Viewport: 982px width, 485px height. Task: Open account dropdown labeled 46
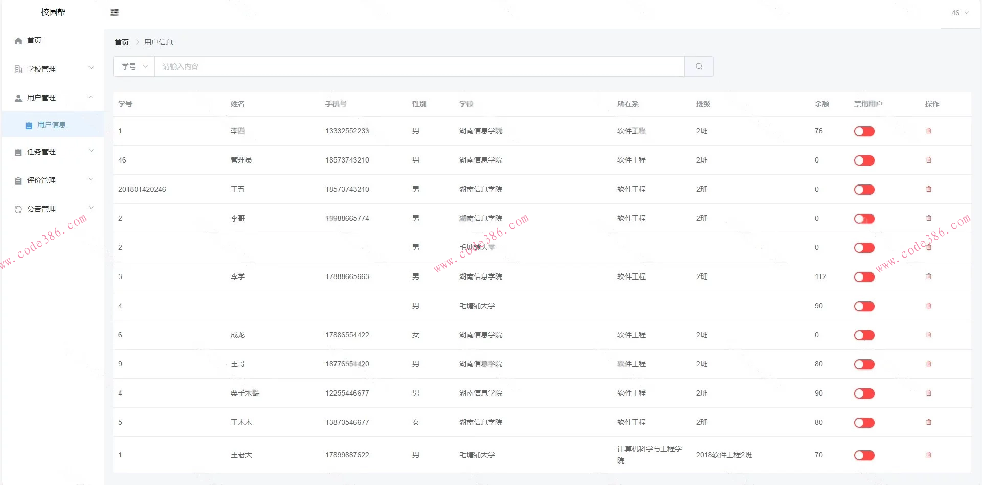(x=959, y=13)
